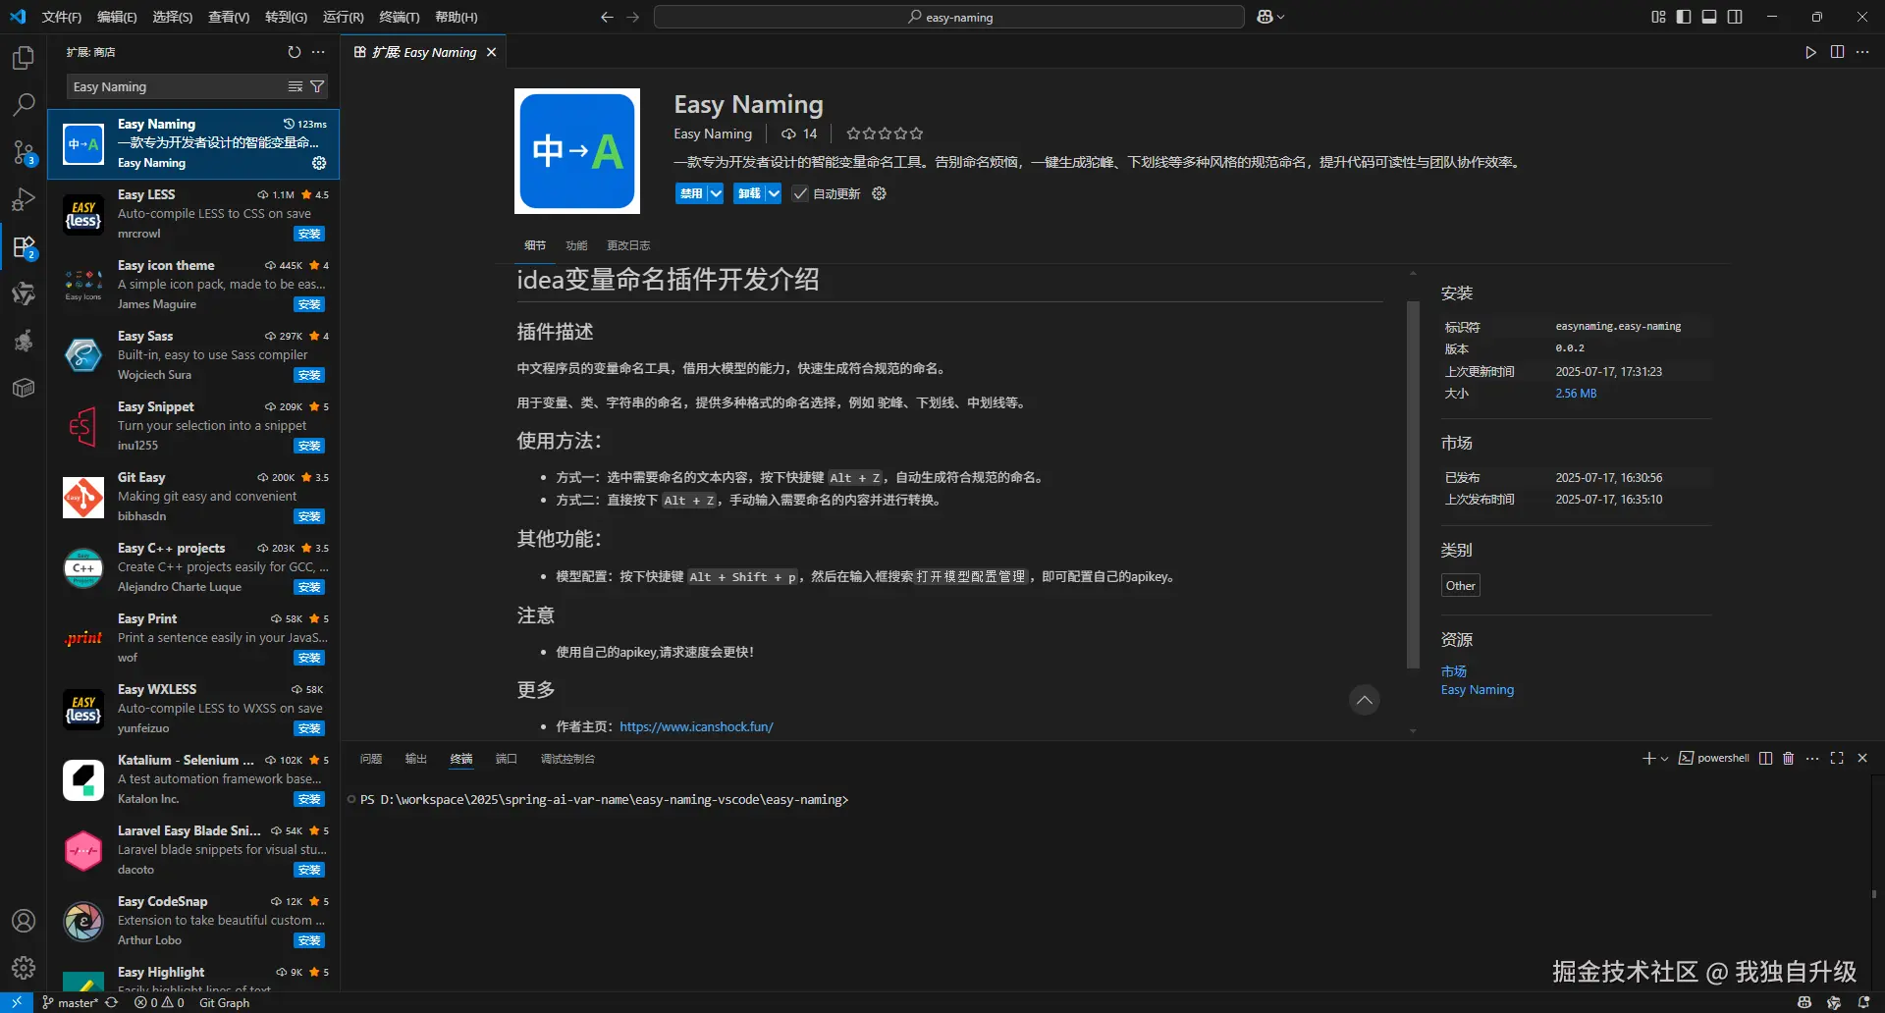Click the fourth star in the Easy Naming rating
Screen dimensions: 1885x1013
900,133
